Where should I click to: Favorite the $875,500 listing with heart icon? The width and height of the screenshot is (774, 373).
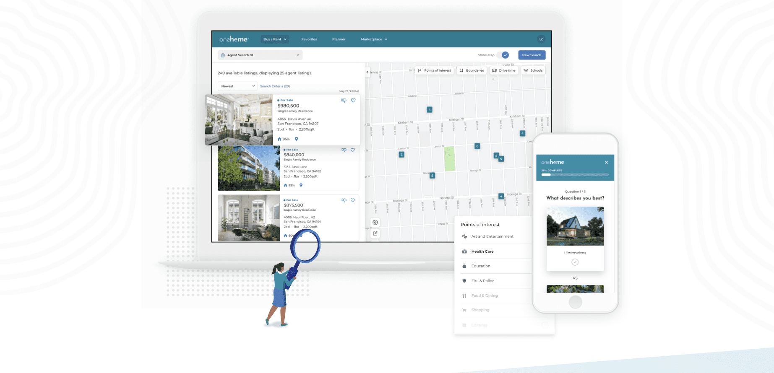[353, 200]
